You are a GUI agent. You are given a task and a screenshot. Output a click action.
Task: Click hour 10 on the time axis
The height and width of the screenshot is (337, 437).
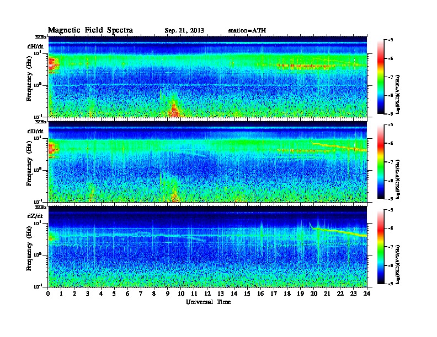(181, 293)
